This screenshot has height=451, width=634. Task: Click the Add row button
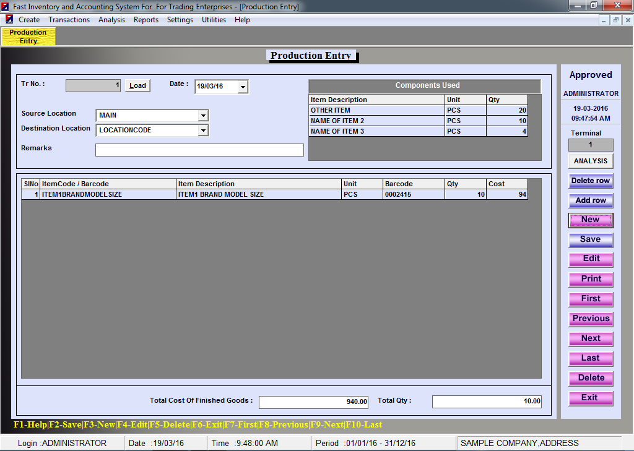591,200
